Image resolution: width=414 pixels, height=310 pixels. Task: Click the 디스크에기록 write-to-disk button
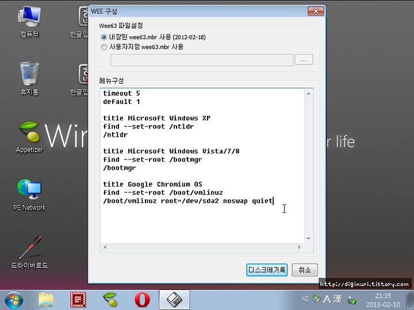tap(267, 270)
